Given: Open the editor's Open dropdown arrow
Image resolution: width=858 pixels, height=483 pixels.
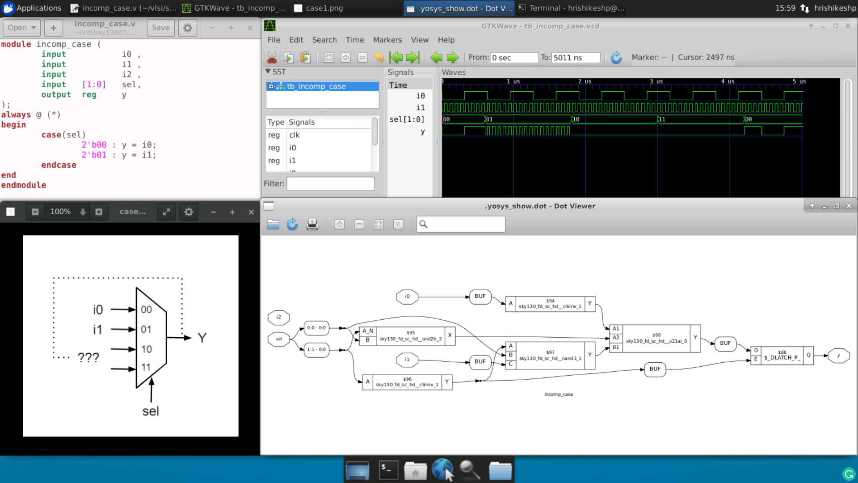Looking at the screenshot, I should (34, 28).
